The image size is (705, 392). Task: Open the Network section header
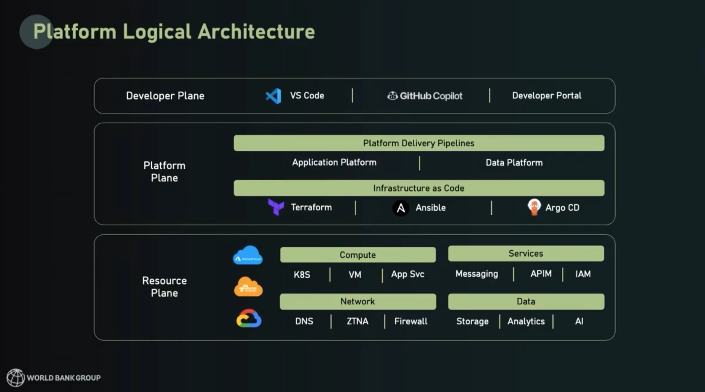[x=358, y=301]
